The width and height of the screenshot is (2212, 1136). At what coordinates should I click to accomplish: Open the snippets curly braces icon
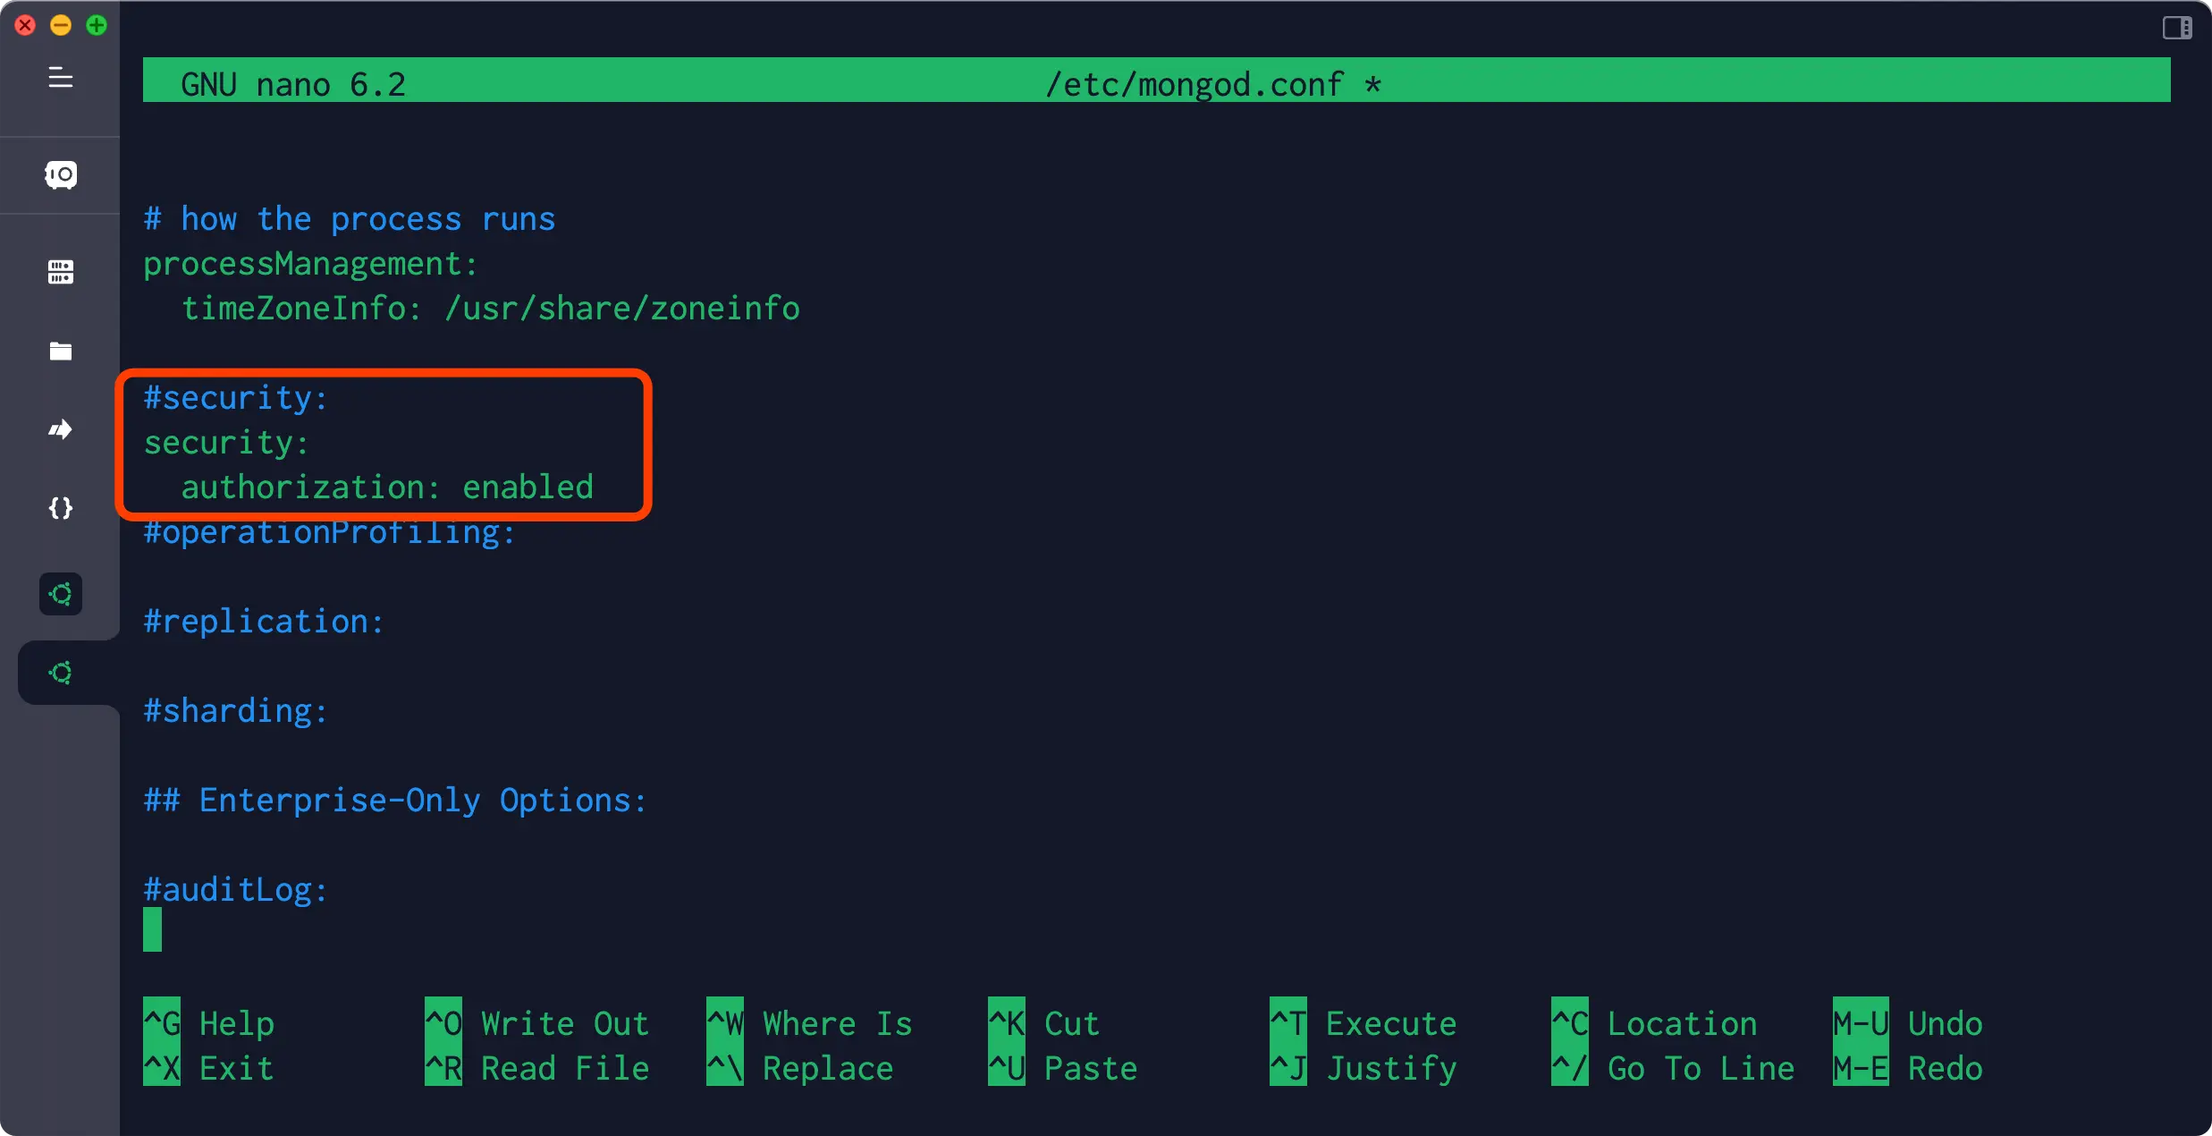click(x=60, y=508)
